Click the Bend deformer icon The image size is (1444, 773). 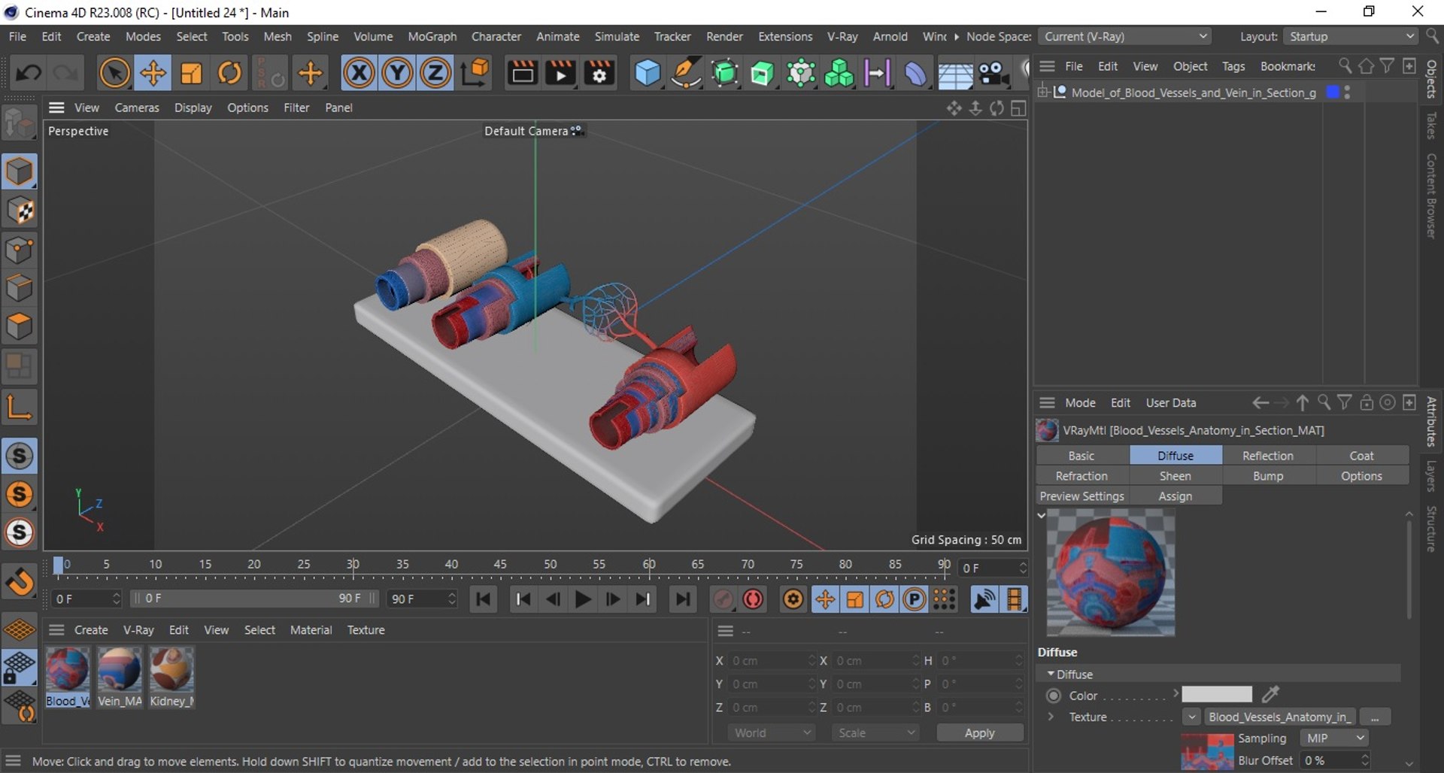click(x=915, y=73)
